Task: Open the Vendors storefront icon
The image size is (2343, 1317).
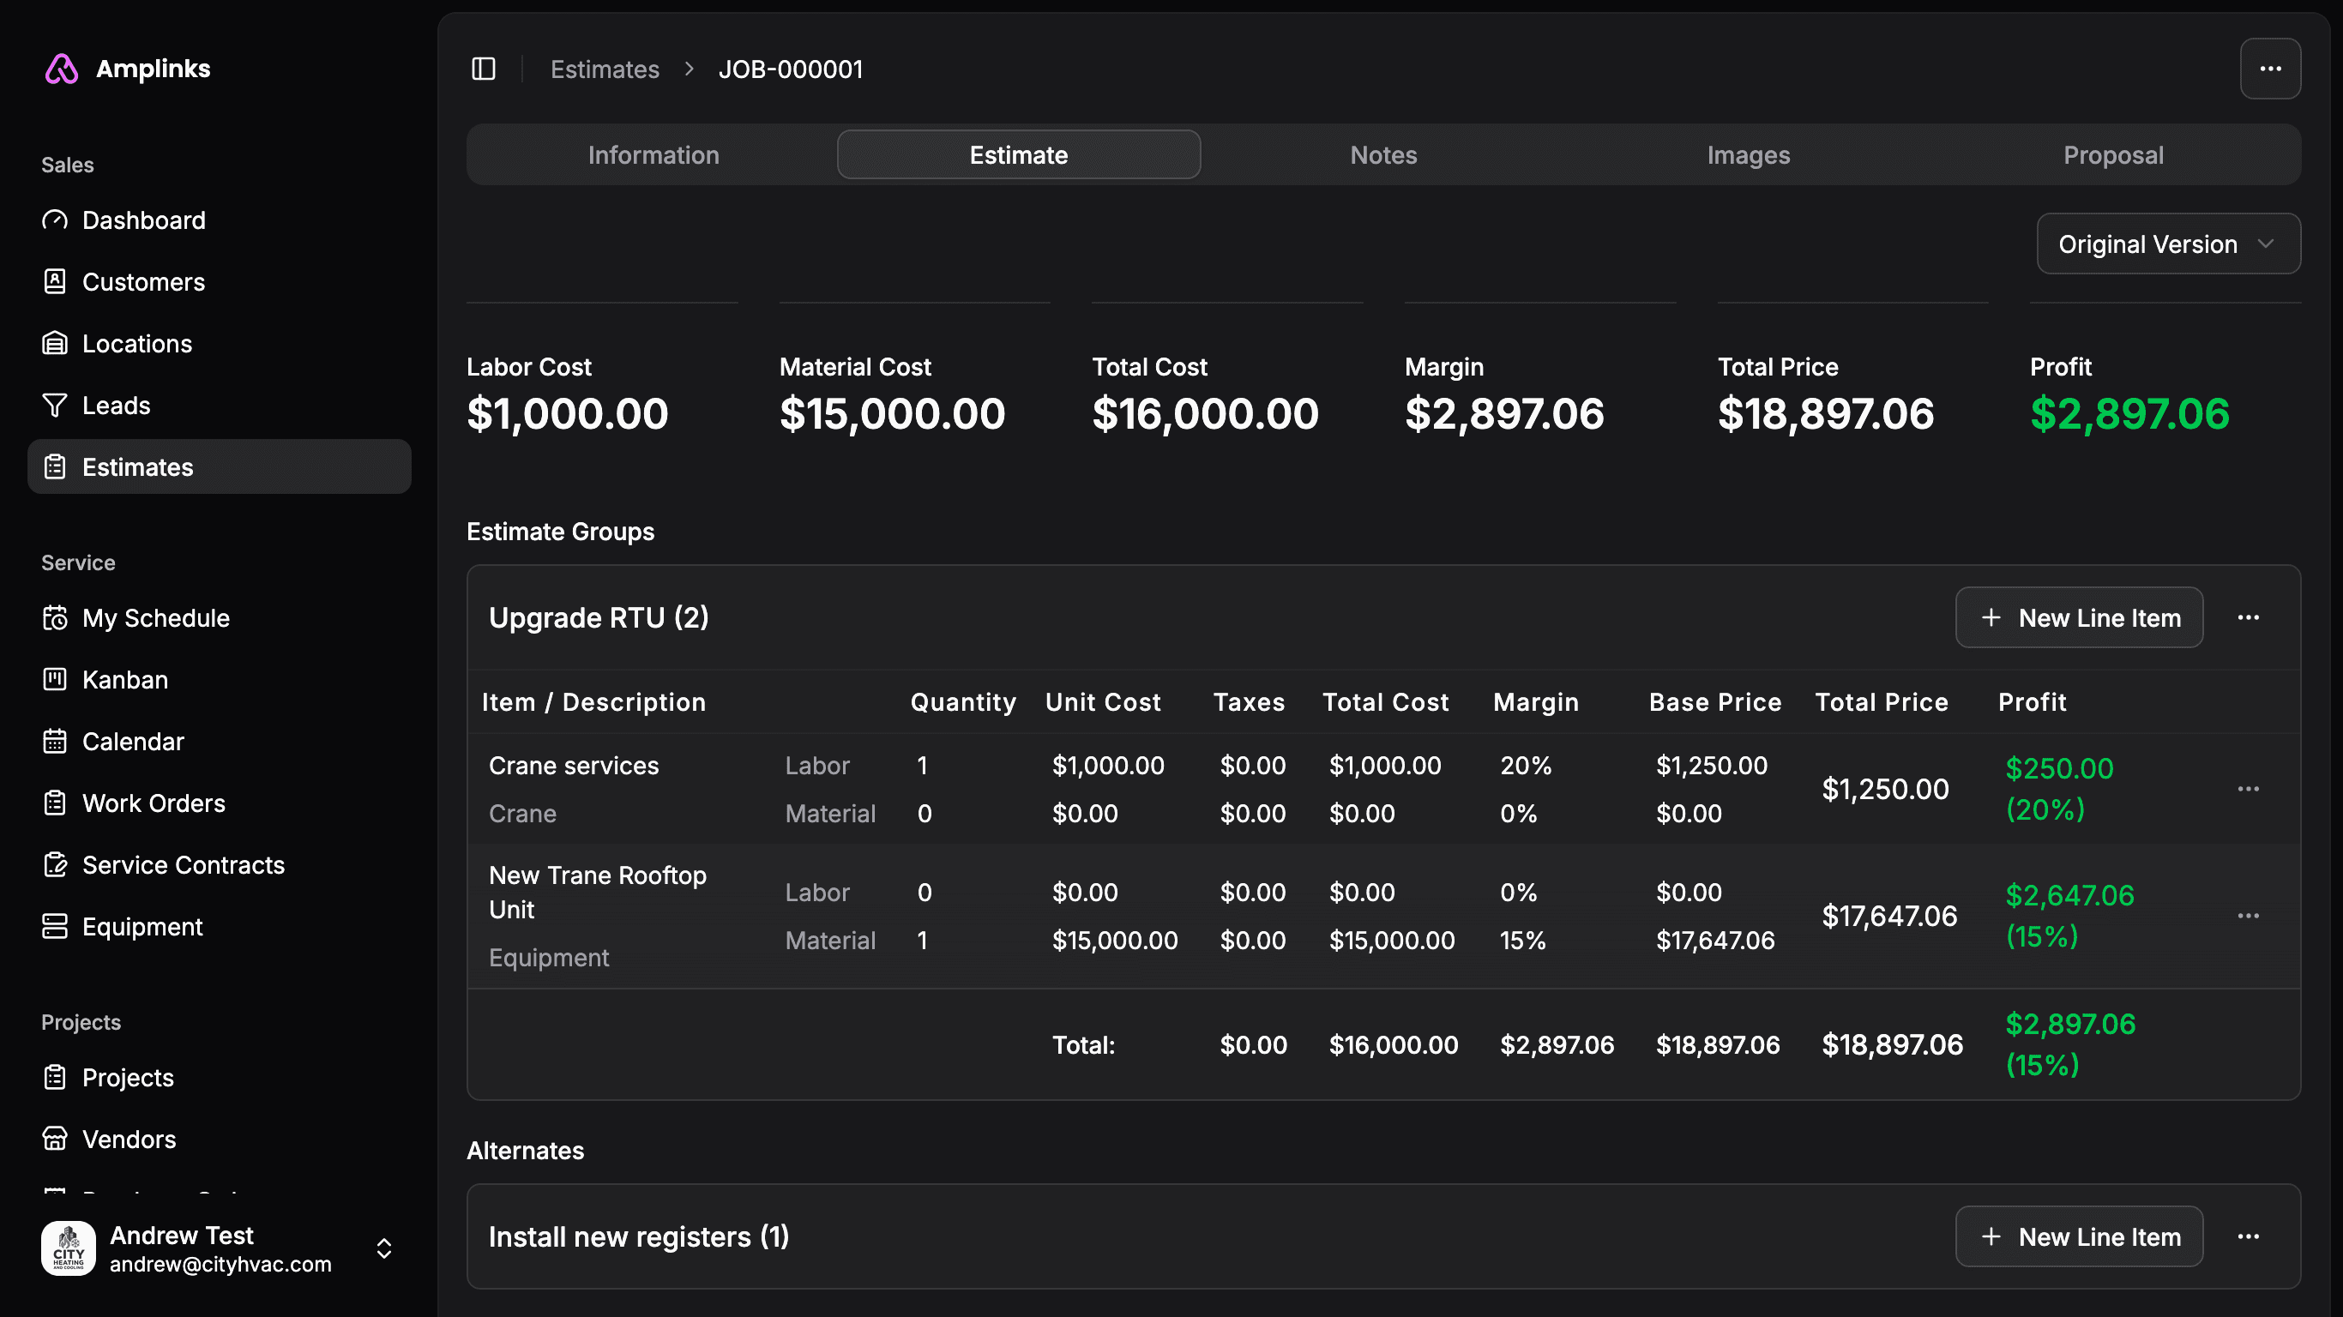Action: click(x=55, y=1139)
